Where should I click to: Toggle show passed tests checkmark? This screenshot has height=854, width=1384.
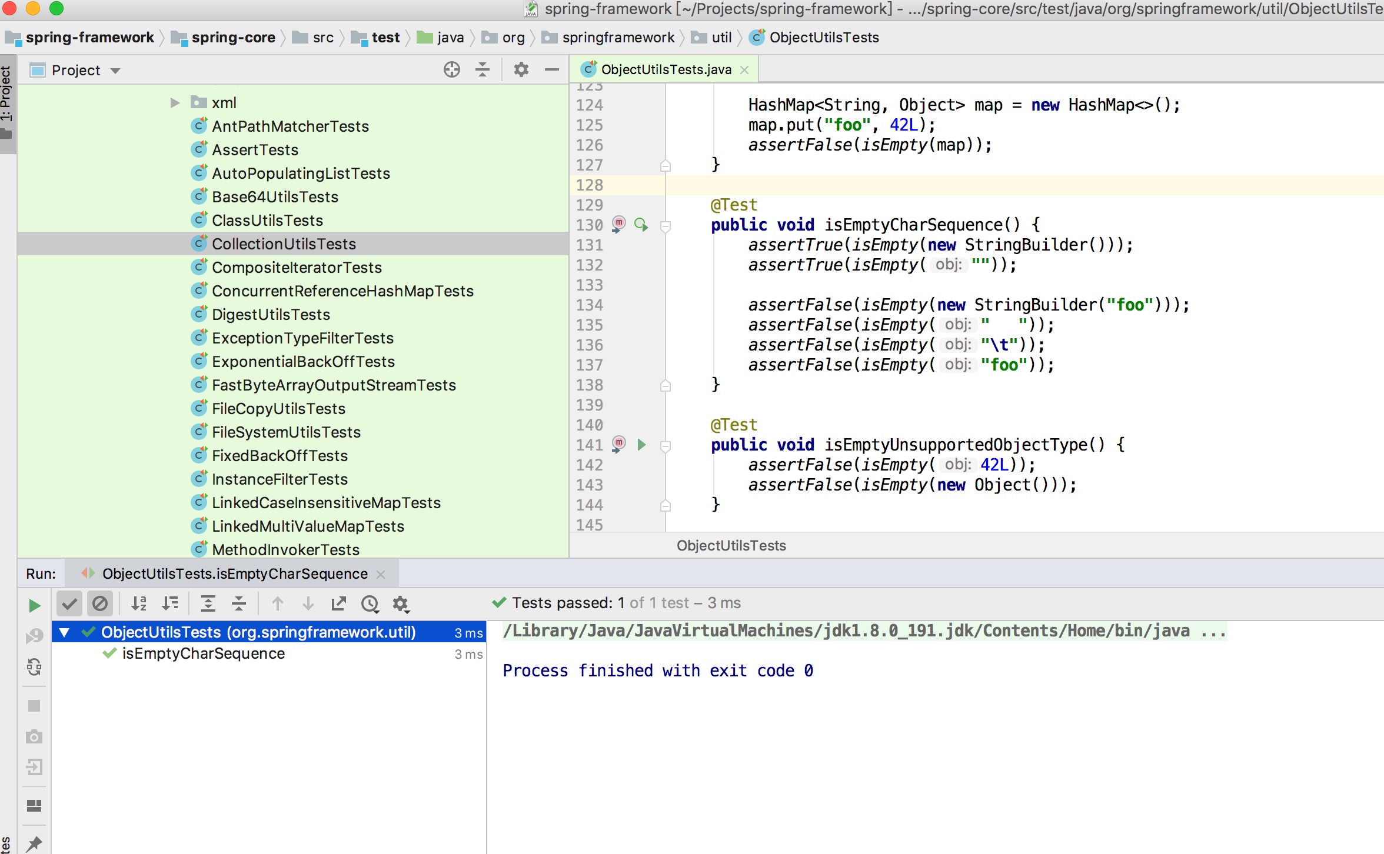[x=69, y=604]
